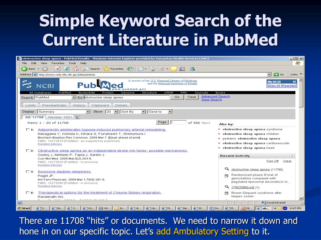Switch to the History tab
The image size is (321, 240).
(79, 105)
